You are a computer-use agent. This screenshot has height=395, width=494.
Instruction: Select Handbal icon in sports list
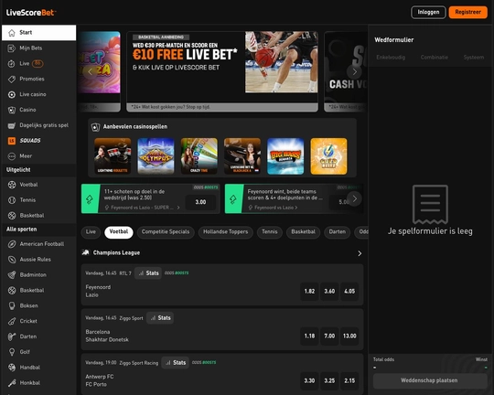click(x=12, y=368)
